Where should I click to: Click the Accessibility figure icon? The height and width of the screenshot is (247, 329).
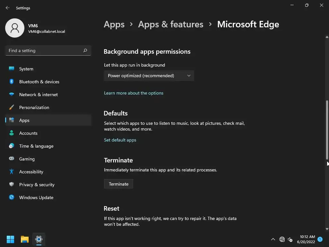pos(12,172)
